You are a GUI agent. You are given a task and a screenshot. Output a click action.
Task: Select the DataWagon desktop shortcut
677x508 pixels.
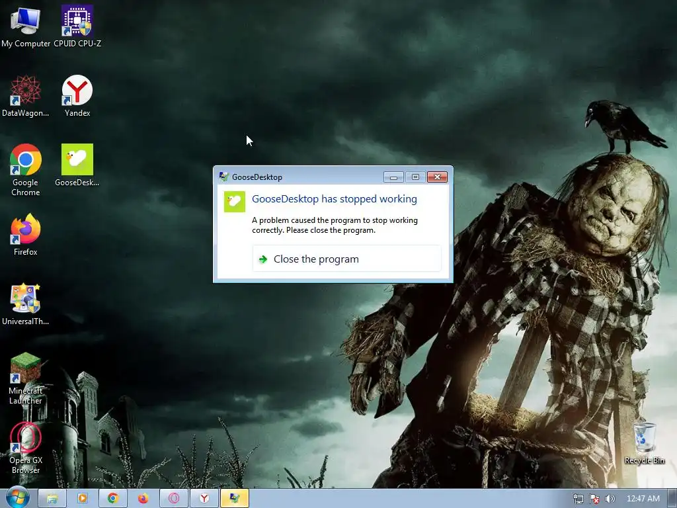pyautogui.click(x=26, y=95)
